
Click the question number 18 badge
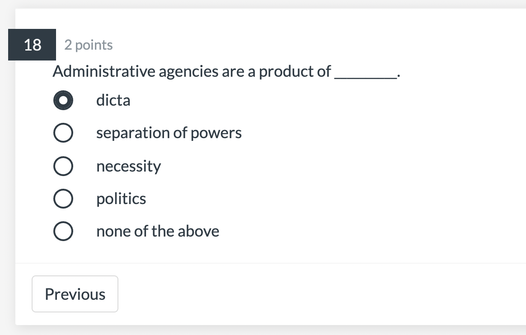coord(32,45)
